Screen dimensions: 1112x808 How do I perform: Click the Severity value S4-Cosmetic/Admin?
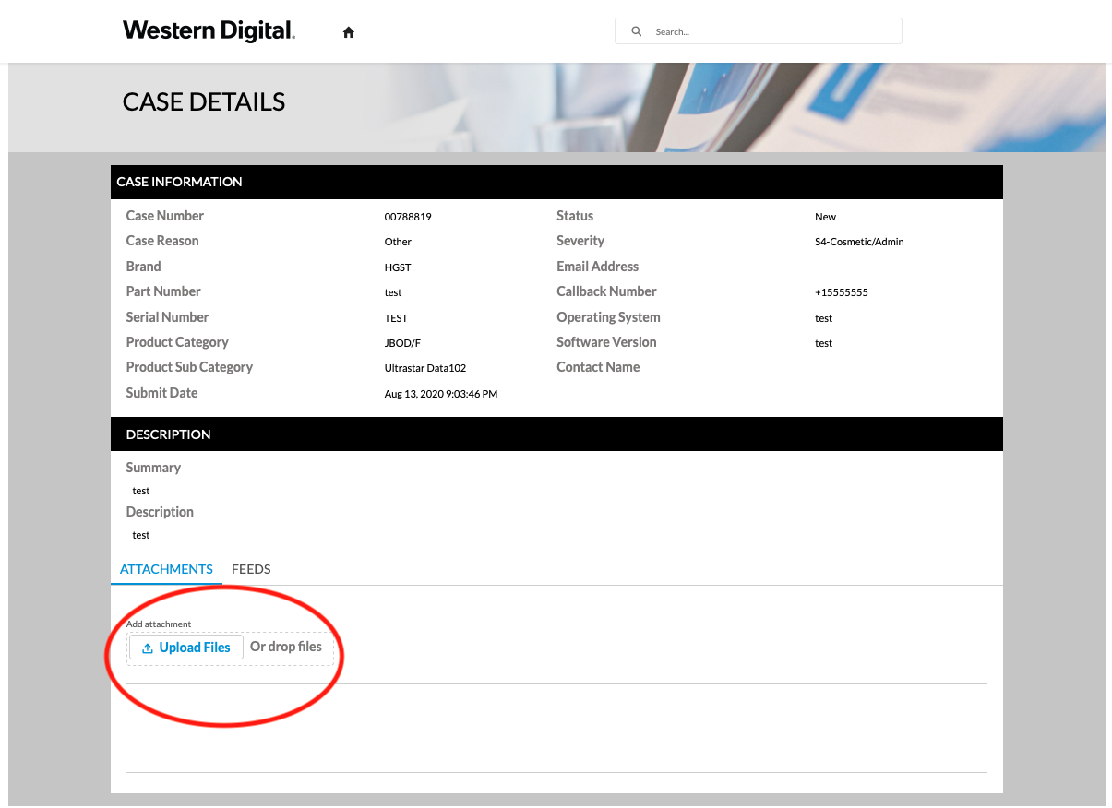point(859,242)
